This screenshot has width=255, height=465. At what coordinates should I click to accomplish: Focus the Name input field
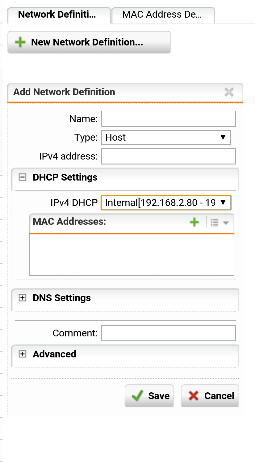pos(169,119)
